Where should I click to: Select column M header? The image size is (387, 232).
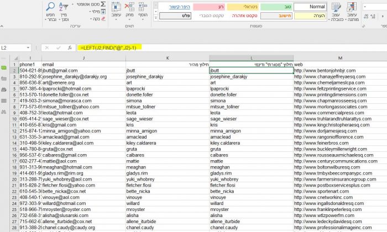[340, 58]
